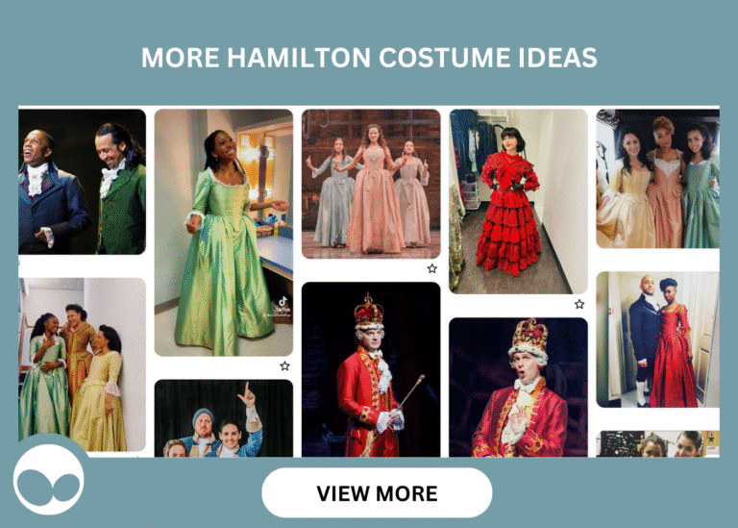Open the couple in navy suit and red gown photo
The image size is (738, 528).
point(657,339)
